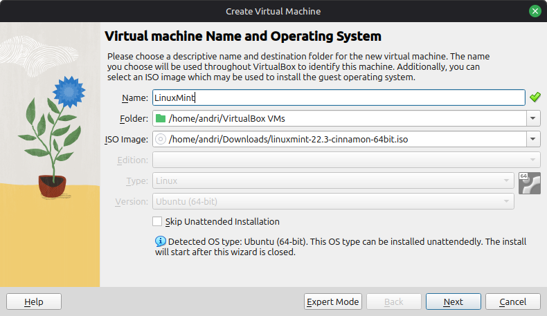The image size is (547, 316).
Task: Click the green checkmark beside Name field
Action: pyautogui.click(x=535, y=97)
